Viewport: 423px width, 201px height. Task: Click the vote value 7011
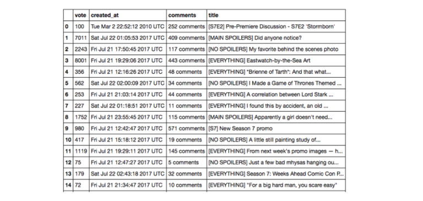click(81, 38)
